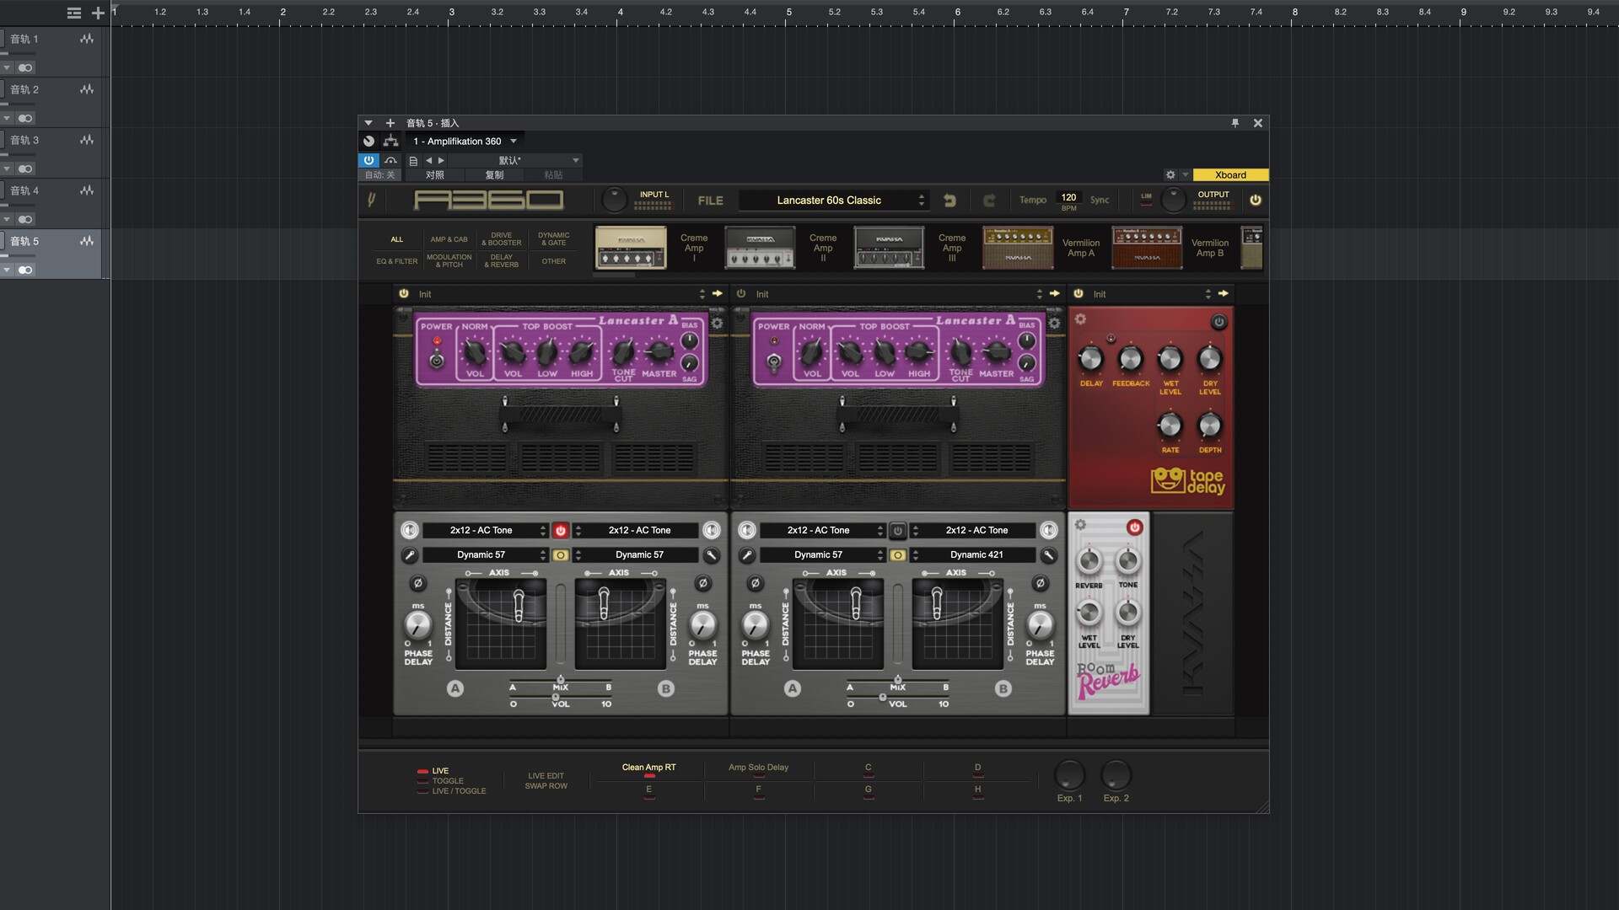1619x910 pixels.
Task: Open routing editor icon next to plugin name
Action: pos(390,141)
